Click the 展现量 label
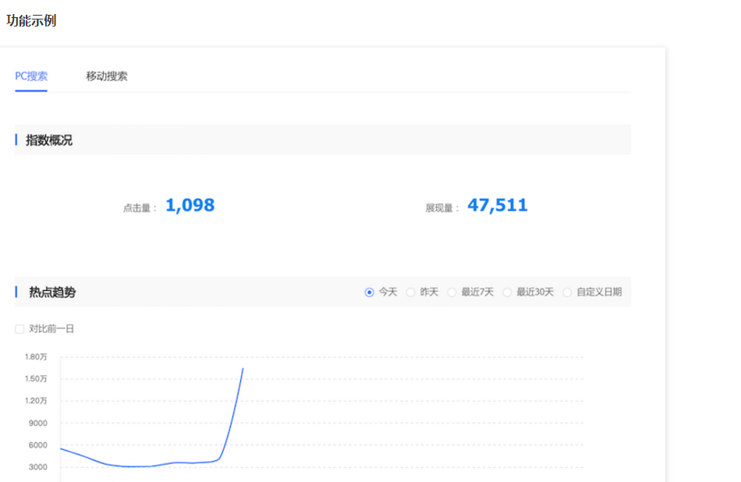 (441, 208)
